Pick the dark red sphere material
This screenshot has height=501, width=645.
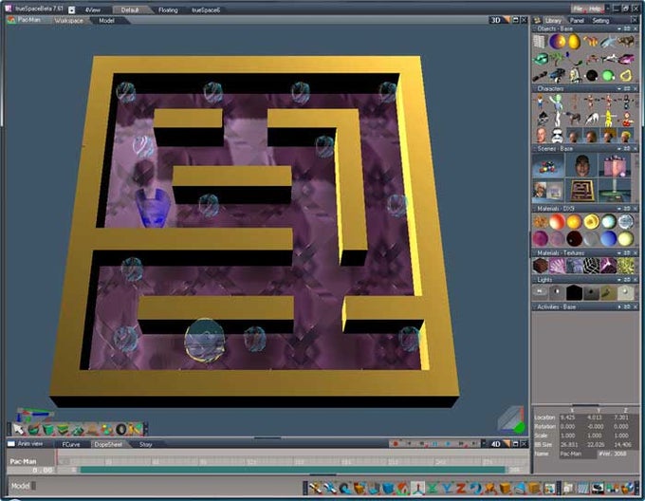point(574,238)
